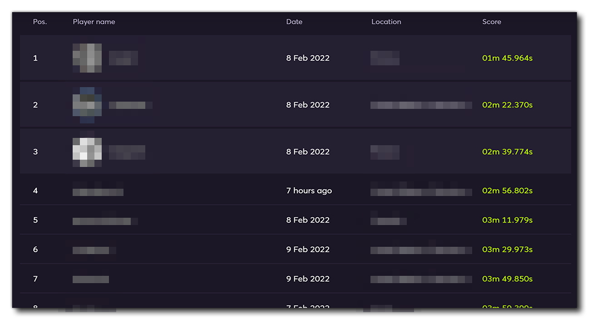
Task: Select the score 02m 39.774s
Action: coord(507,152)
